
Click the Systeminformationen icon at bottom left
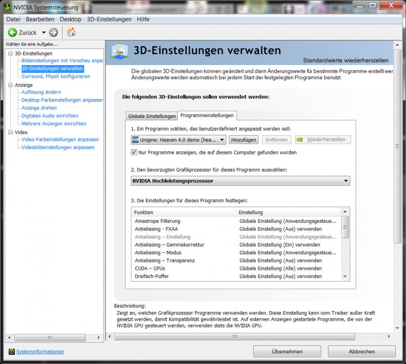pyautogui.click(x=12, y=351)
